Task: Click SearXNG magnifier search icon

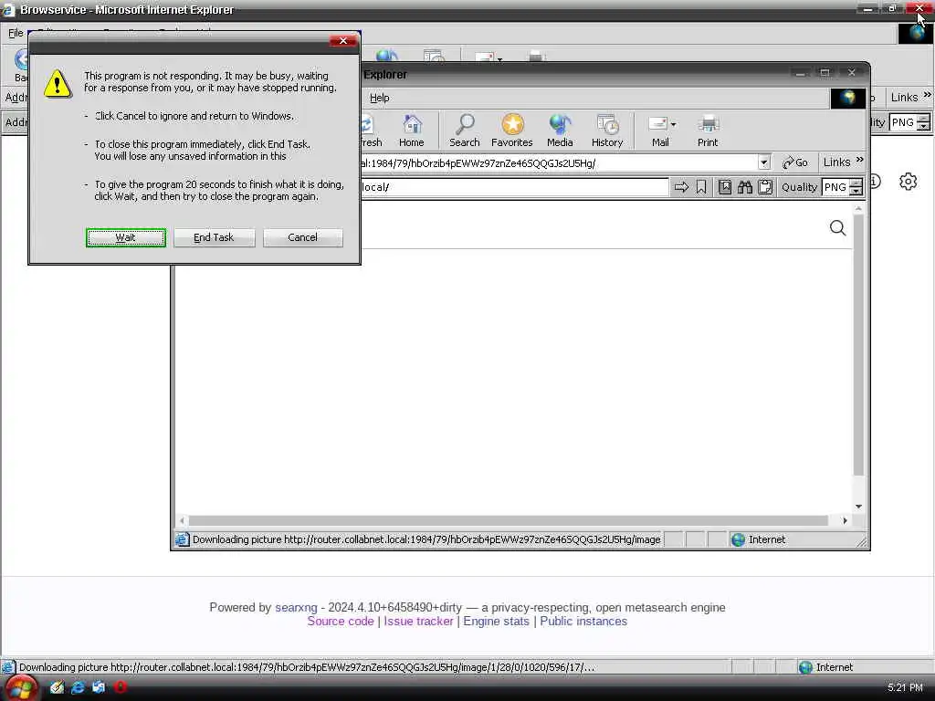Action: click(x=838, y=227)
